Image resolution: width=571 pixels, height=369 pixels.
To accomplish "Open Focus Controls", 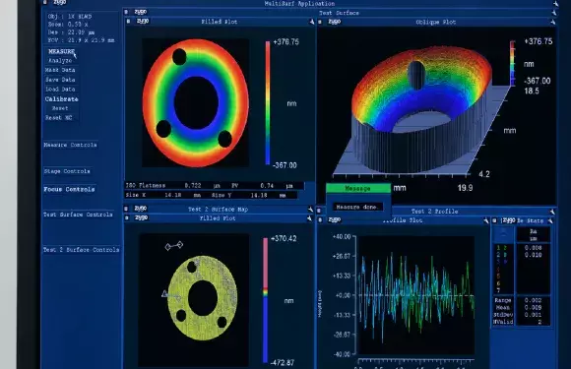I will point(69,189).
